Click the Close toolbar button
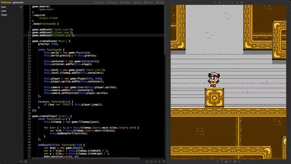The height and width of the screenshot is (164, 291). point(160,2)
